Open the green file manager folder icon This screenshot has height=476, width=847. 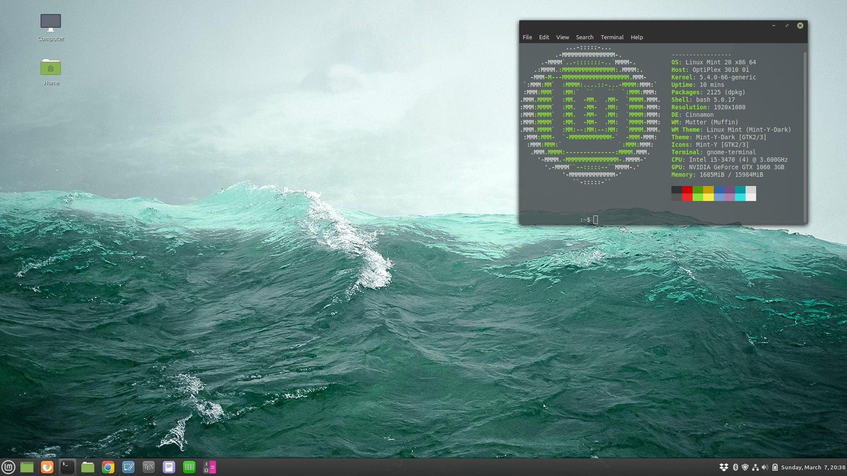(x=88, y=467)
